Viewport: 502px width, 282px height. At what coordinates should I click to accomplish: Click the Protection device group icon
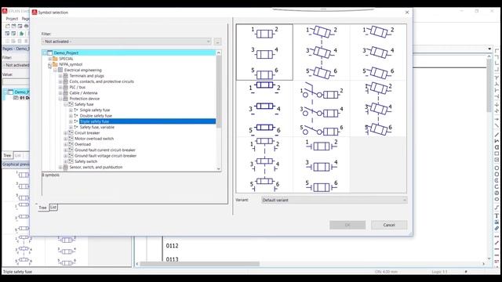(x=65, y=99)
